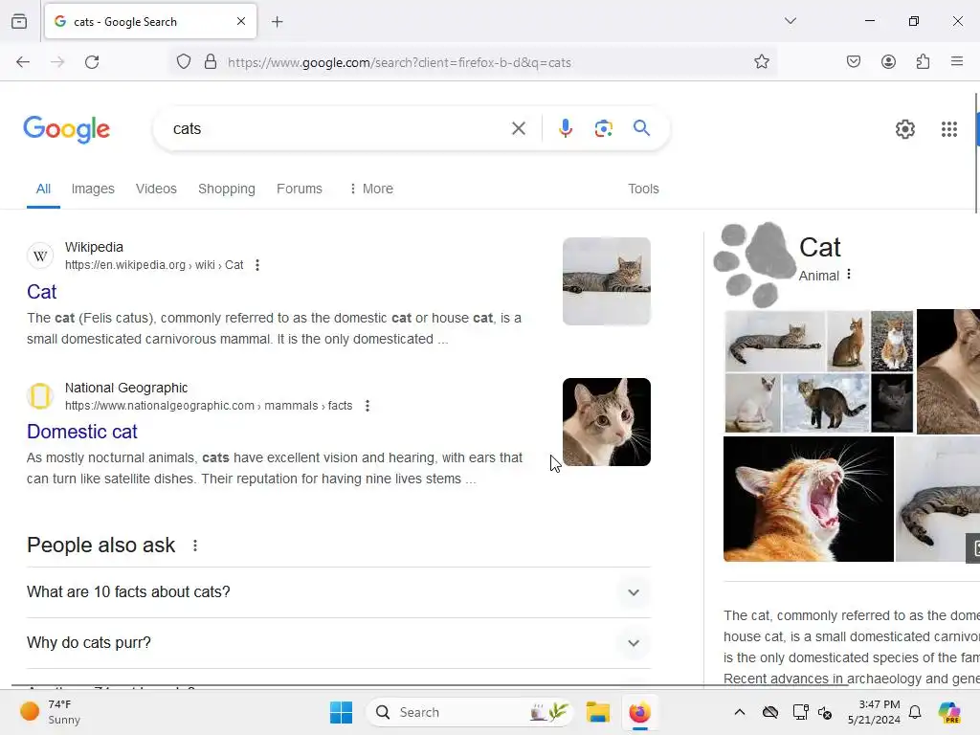Open File Explorer from the taskbar
980x735 pixels.
coord(597,712)
